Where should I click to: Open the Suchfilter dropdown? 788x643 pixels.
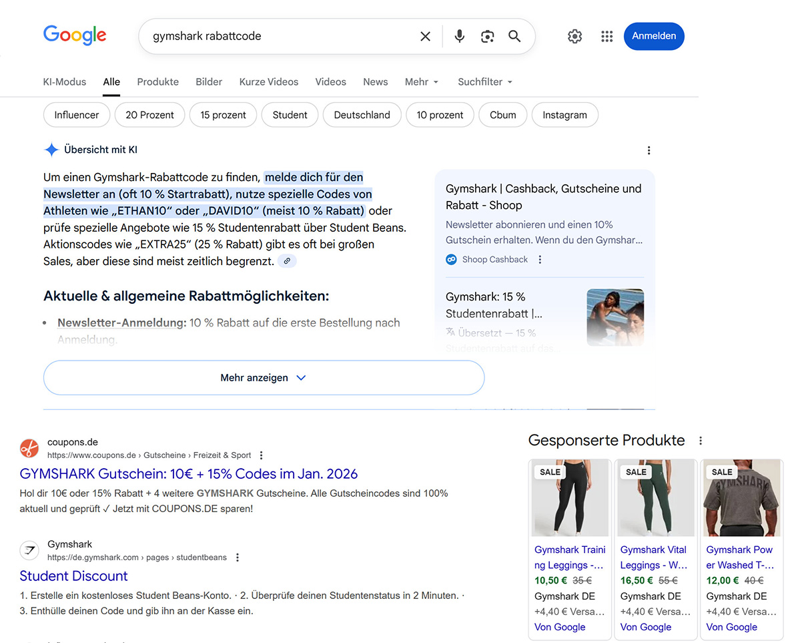[x=484, y=81]
